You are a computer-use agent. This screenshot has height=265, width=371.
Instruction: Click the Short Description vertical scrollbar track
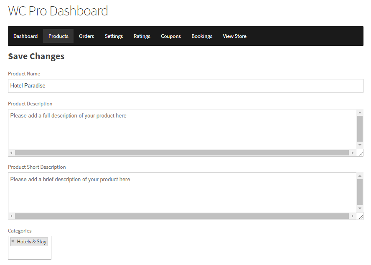(x=360, y=194)
